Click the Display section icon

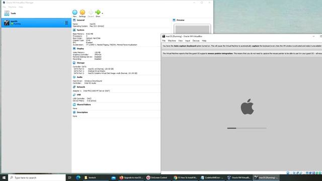[74, 49]
